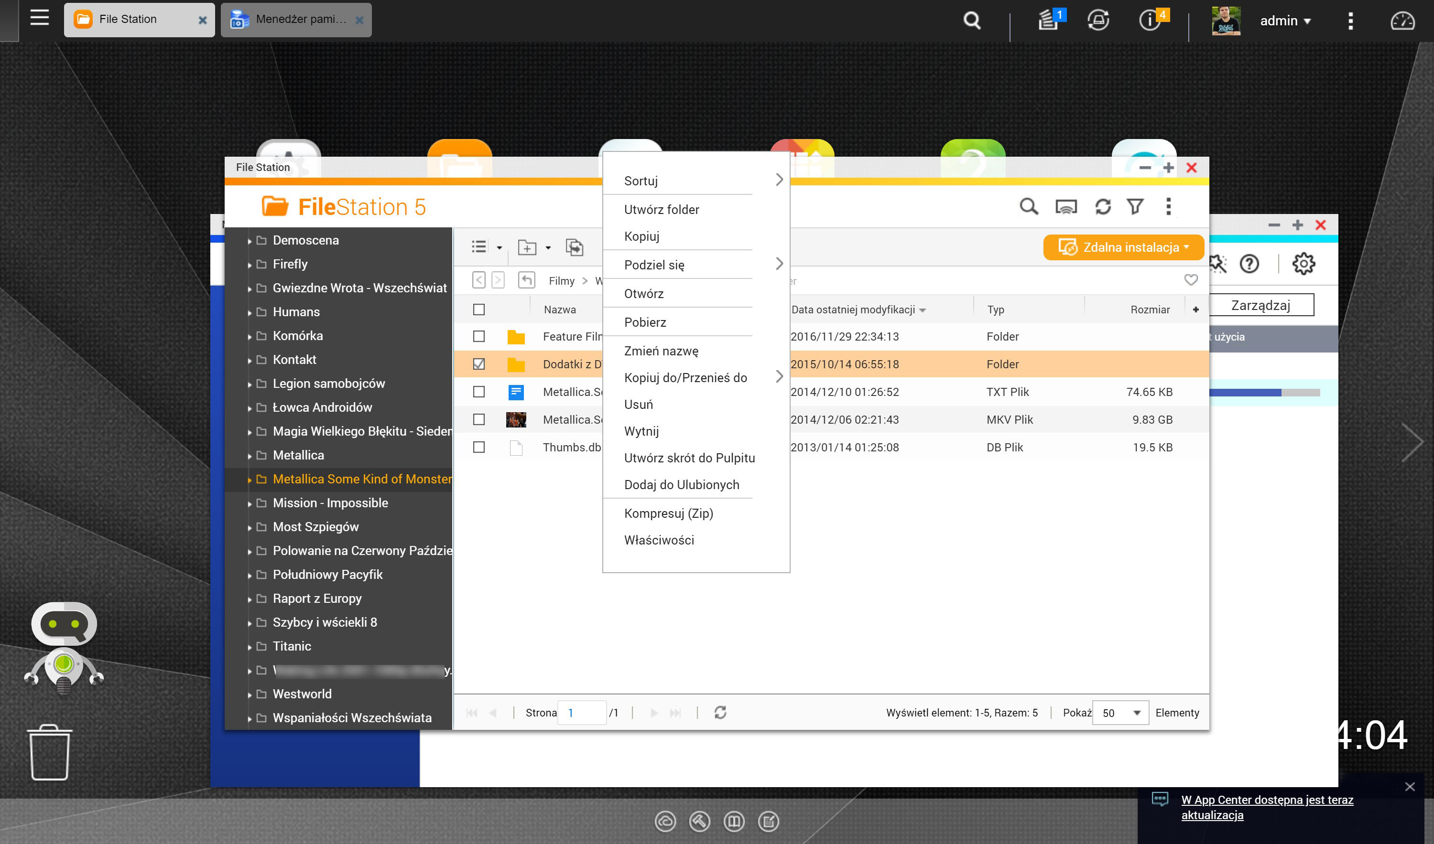The height and width of the screenshot is (844, 1434).
Task: Click the Strona page number field
Action: coord(582,713)
